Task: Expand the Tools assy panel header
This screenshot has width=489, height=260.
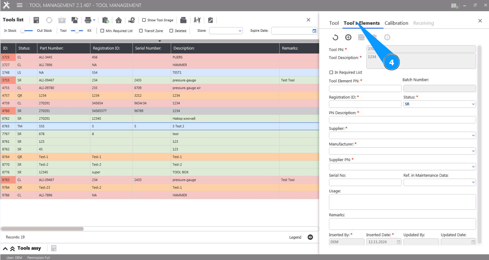Action: (6, 248)
